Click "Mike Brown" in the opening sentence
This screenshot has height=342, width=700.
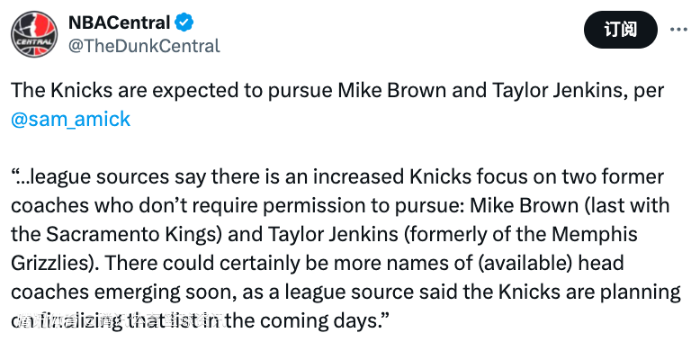[391, 91]
